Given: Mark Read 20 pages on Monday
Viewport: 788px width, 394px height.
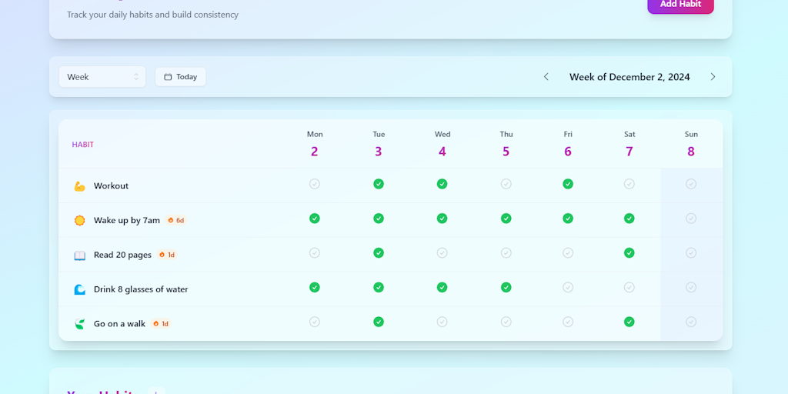Looking at the screenshot, I should 315,252.
